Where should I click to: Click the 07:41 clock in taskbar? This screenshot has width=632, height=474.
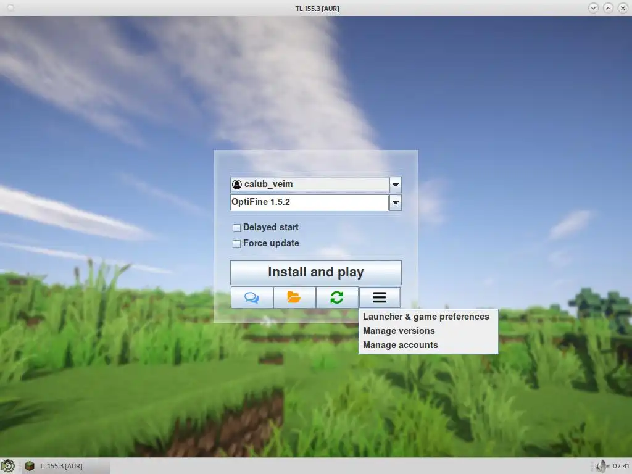pyautogui.click(x=621, y=466)
